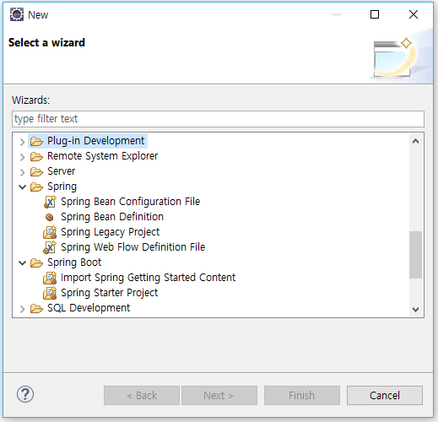
Task: Choose Spring Legacy Project
Action: click(111, 232)
